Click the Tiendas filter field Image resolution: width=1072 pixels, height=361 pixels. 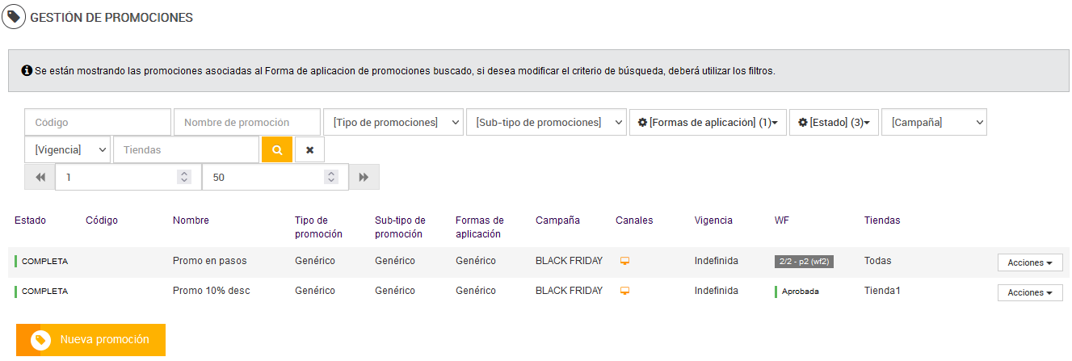click(186, 149)
